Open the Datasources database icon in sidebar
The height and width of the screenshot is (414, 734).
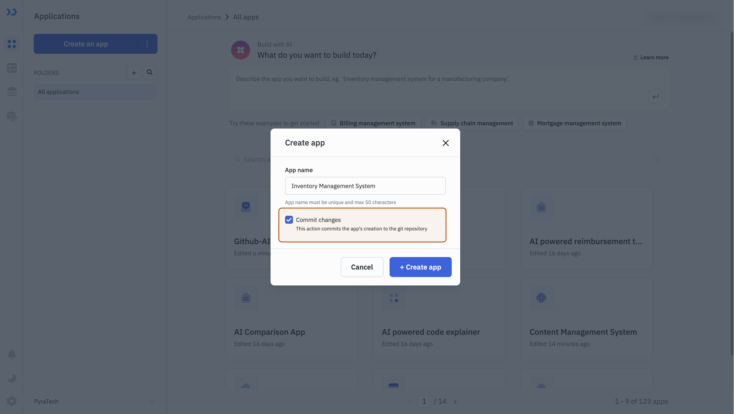[12, 92]
